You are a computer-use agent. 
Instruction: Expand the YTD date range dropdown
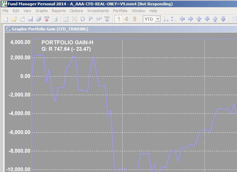pyautogui.click(x=158, y=19)
